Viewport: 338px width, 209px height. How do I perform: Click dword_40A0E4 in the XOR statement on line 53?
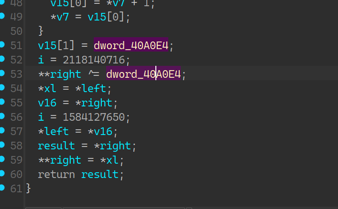[143, 74]
